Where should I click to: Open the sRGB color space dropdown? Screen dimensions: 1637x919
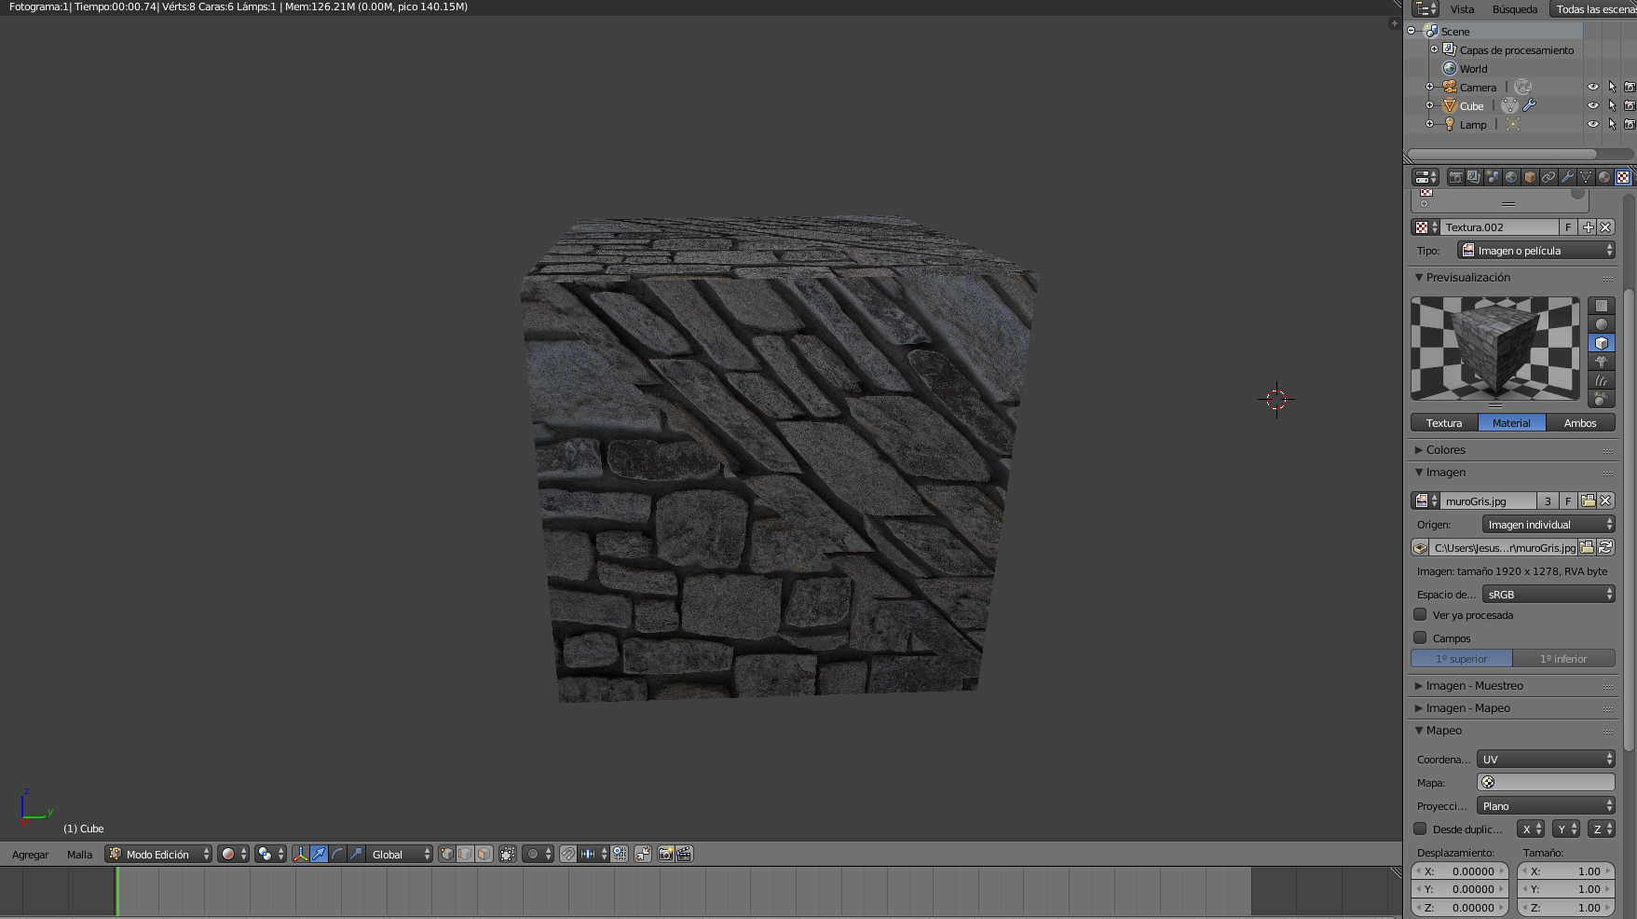(x=1548, y=595)
